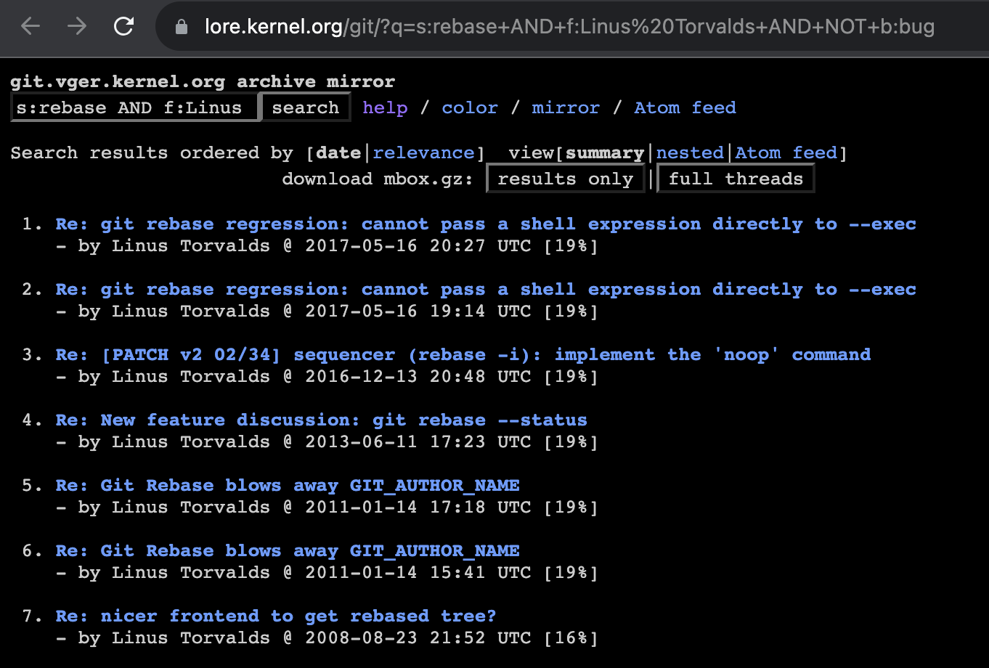Click date text 2011-01-14 17:18 UTC
Screen dimensions: 989x668
pyautogui.click(x=418, y=507)
